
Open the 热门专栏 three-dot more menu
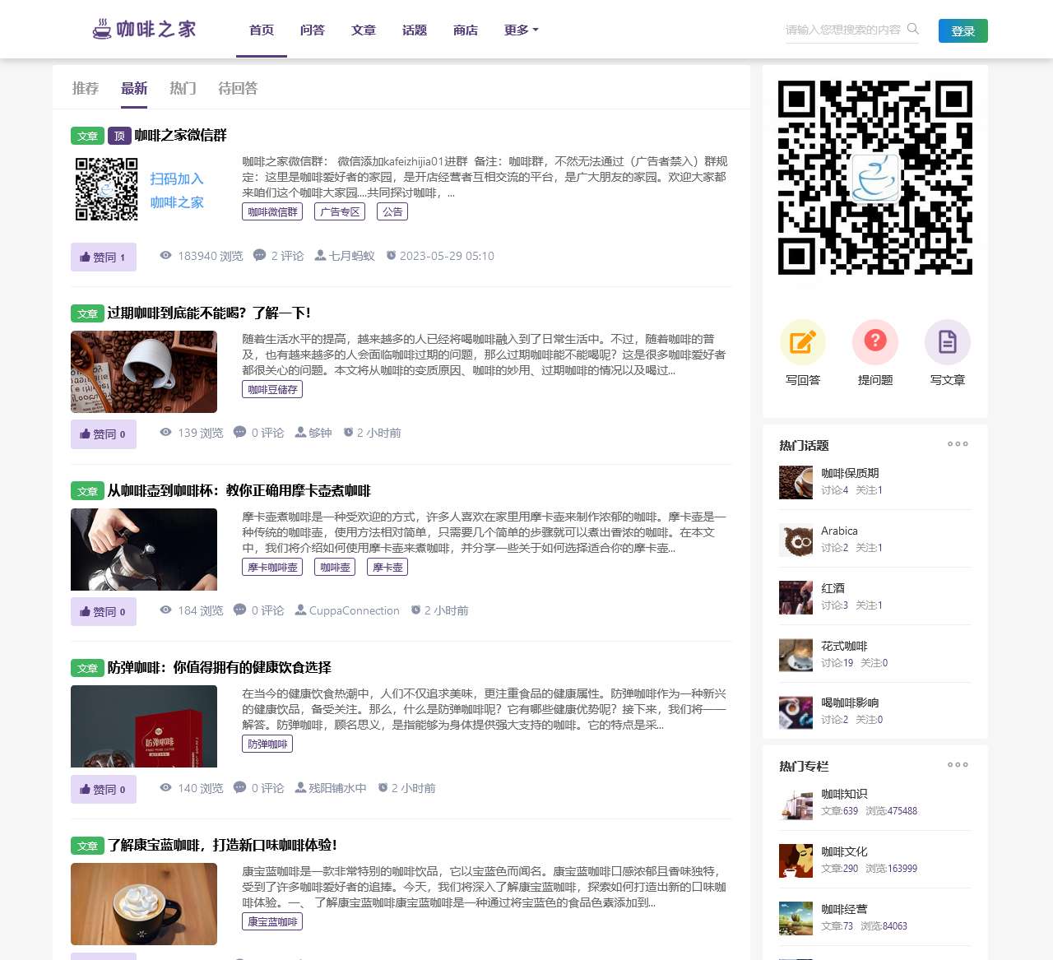(x=958, y=765)
